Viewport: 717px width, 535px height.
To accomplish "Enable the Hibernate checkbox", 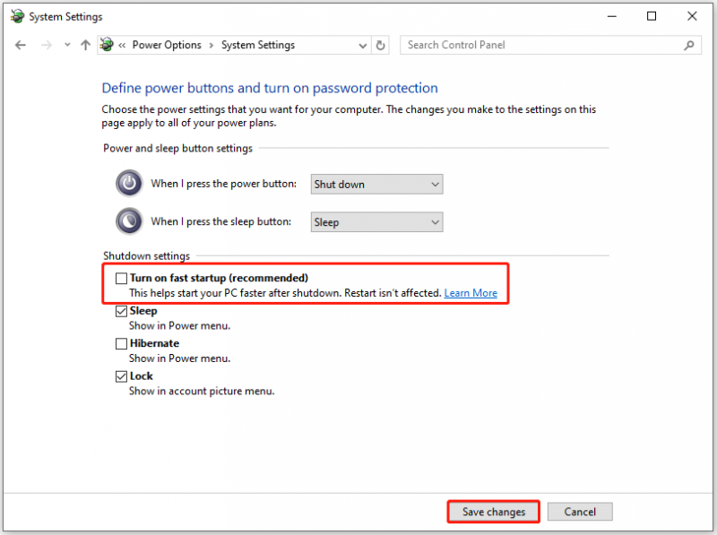I will pos(121,343).
